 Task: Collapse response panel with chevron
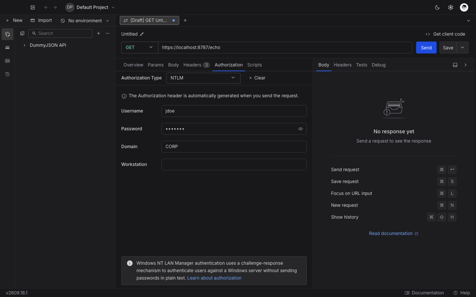[x=466, y=65]
